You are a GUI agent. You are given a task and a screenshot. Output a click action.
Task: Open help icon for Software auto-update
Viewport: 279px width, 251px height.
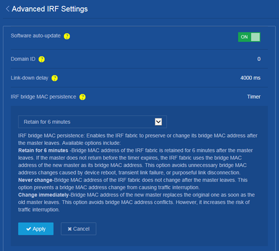click(x=67, y=36)
